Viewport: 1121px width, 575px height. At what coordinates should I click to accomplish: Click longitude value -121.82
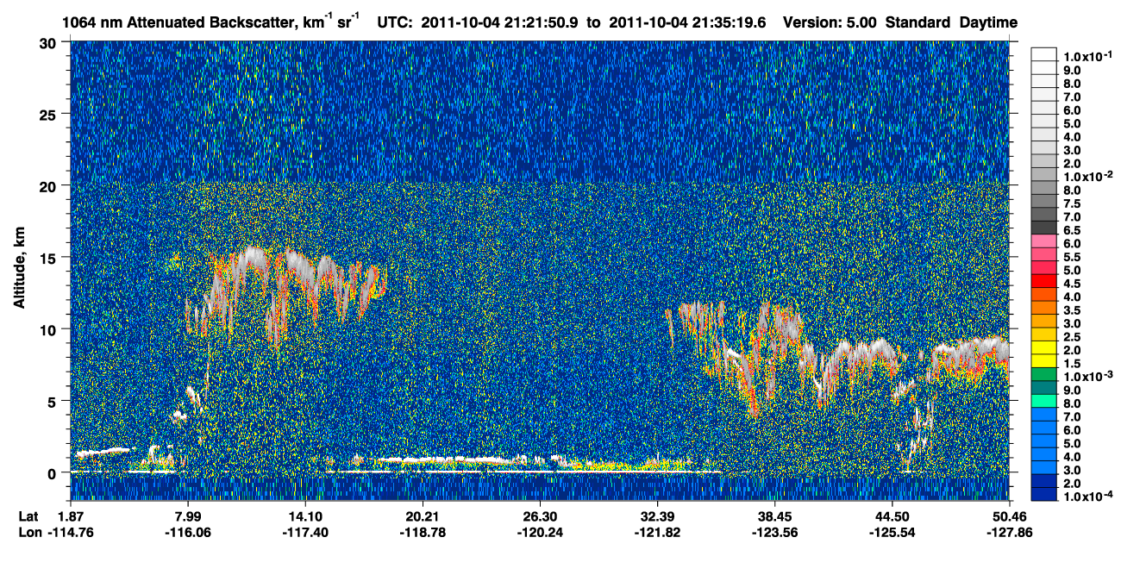tap(657, 532)
